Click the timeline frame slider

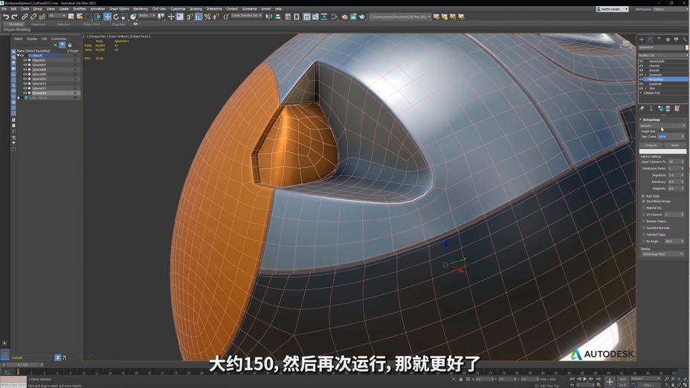[22, 365]
